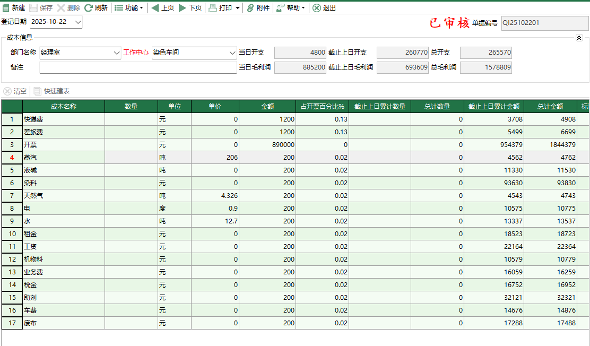Viewport: 590px width, 346px height.
Task: Click the 清空 (Clear) button
Action: [x=15, y=91]
